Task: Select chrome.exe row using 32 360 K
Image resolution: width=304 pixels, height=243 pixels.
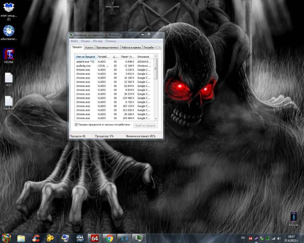Action: (114, 82)
